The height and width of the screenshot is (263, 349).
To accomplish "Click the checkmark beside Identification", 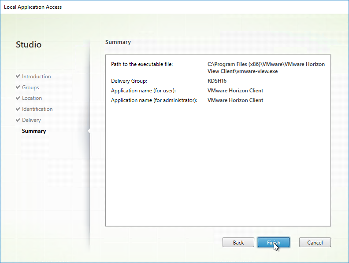I will [x=18, y=109].
